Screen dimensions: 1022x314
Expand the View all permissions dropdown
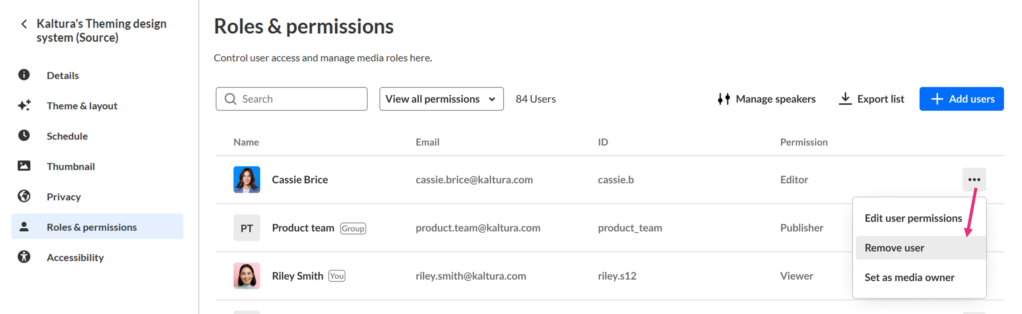point(441,99)
